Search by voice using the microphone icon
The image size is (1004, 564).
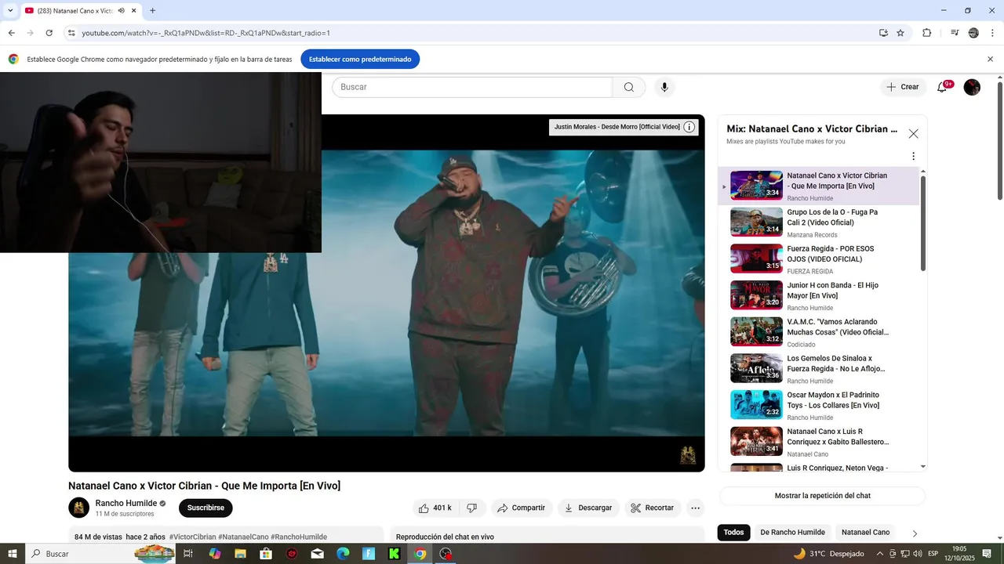[x=664, y=87]
